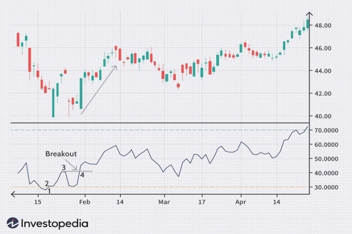The height and width of the screenshot is (234, 352).
Task: Select the 46.00 price axis label
Action: pos(323,48)
